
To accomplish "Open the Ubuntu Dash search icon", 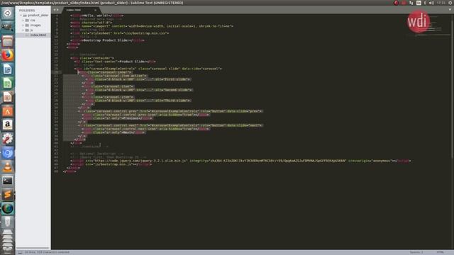I will click(8, 13).
